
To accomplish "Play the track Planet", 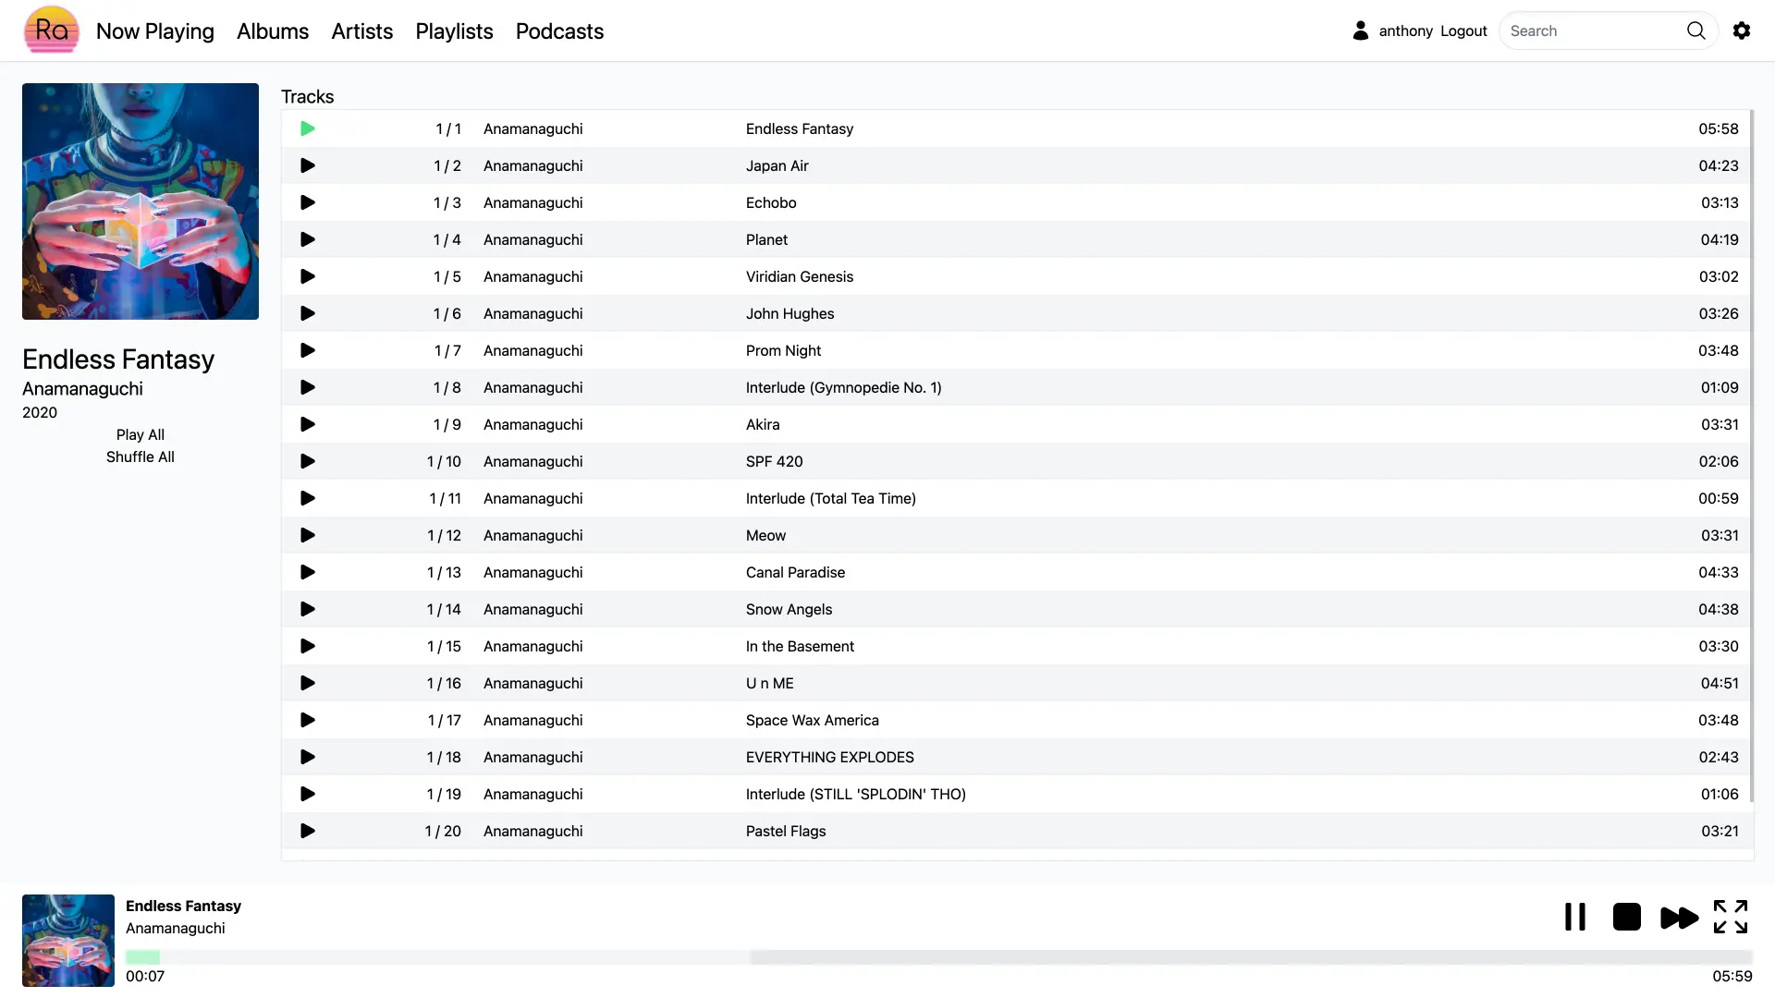I will click(308, 239).
